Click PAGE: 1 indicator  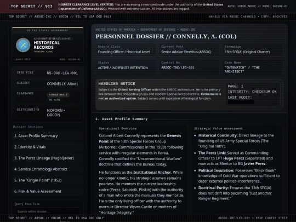(x=235, y=86)
